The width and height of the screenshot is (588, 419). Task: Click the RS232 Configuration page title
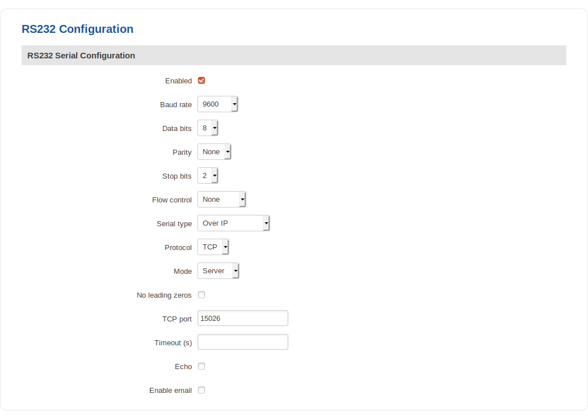[x=78, y=29]
